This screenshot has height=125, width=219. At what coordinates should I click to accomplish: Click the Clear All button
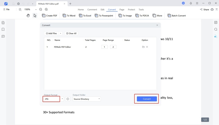(x=71, y=33)
